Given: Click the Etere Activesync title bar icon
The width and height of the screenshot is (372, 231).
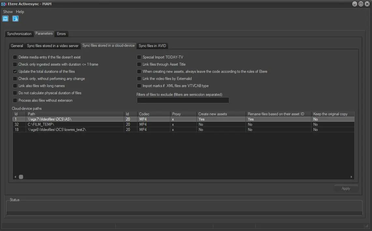Looking at the screenshot, I should [4, 4].
